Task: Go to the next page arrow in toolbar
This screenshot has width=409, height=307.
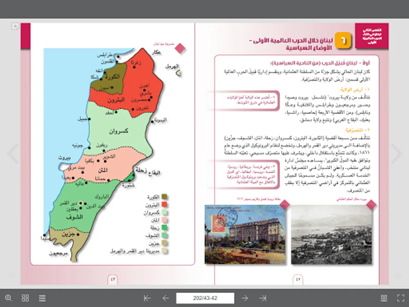Action: pos(245,298)
